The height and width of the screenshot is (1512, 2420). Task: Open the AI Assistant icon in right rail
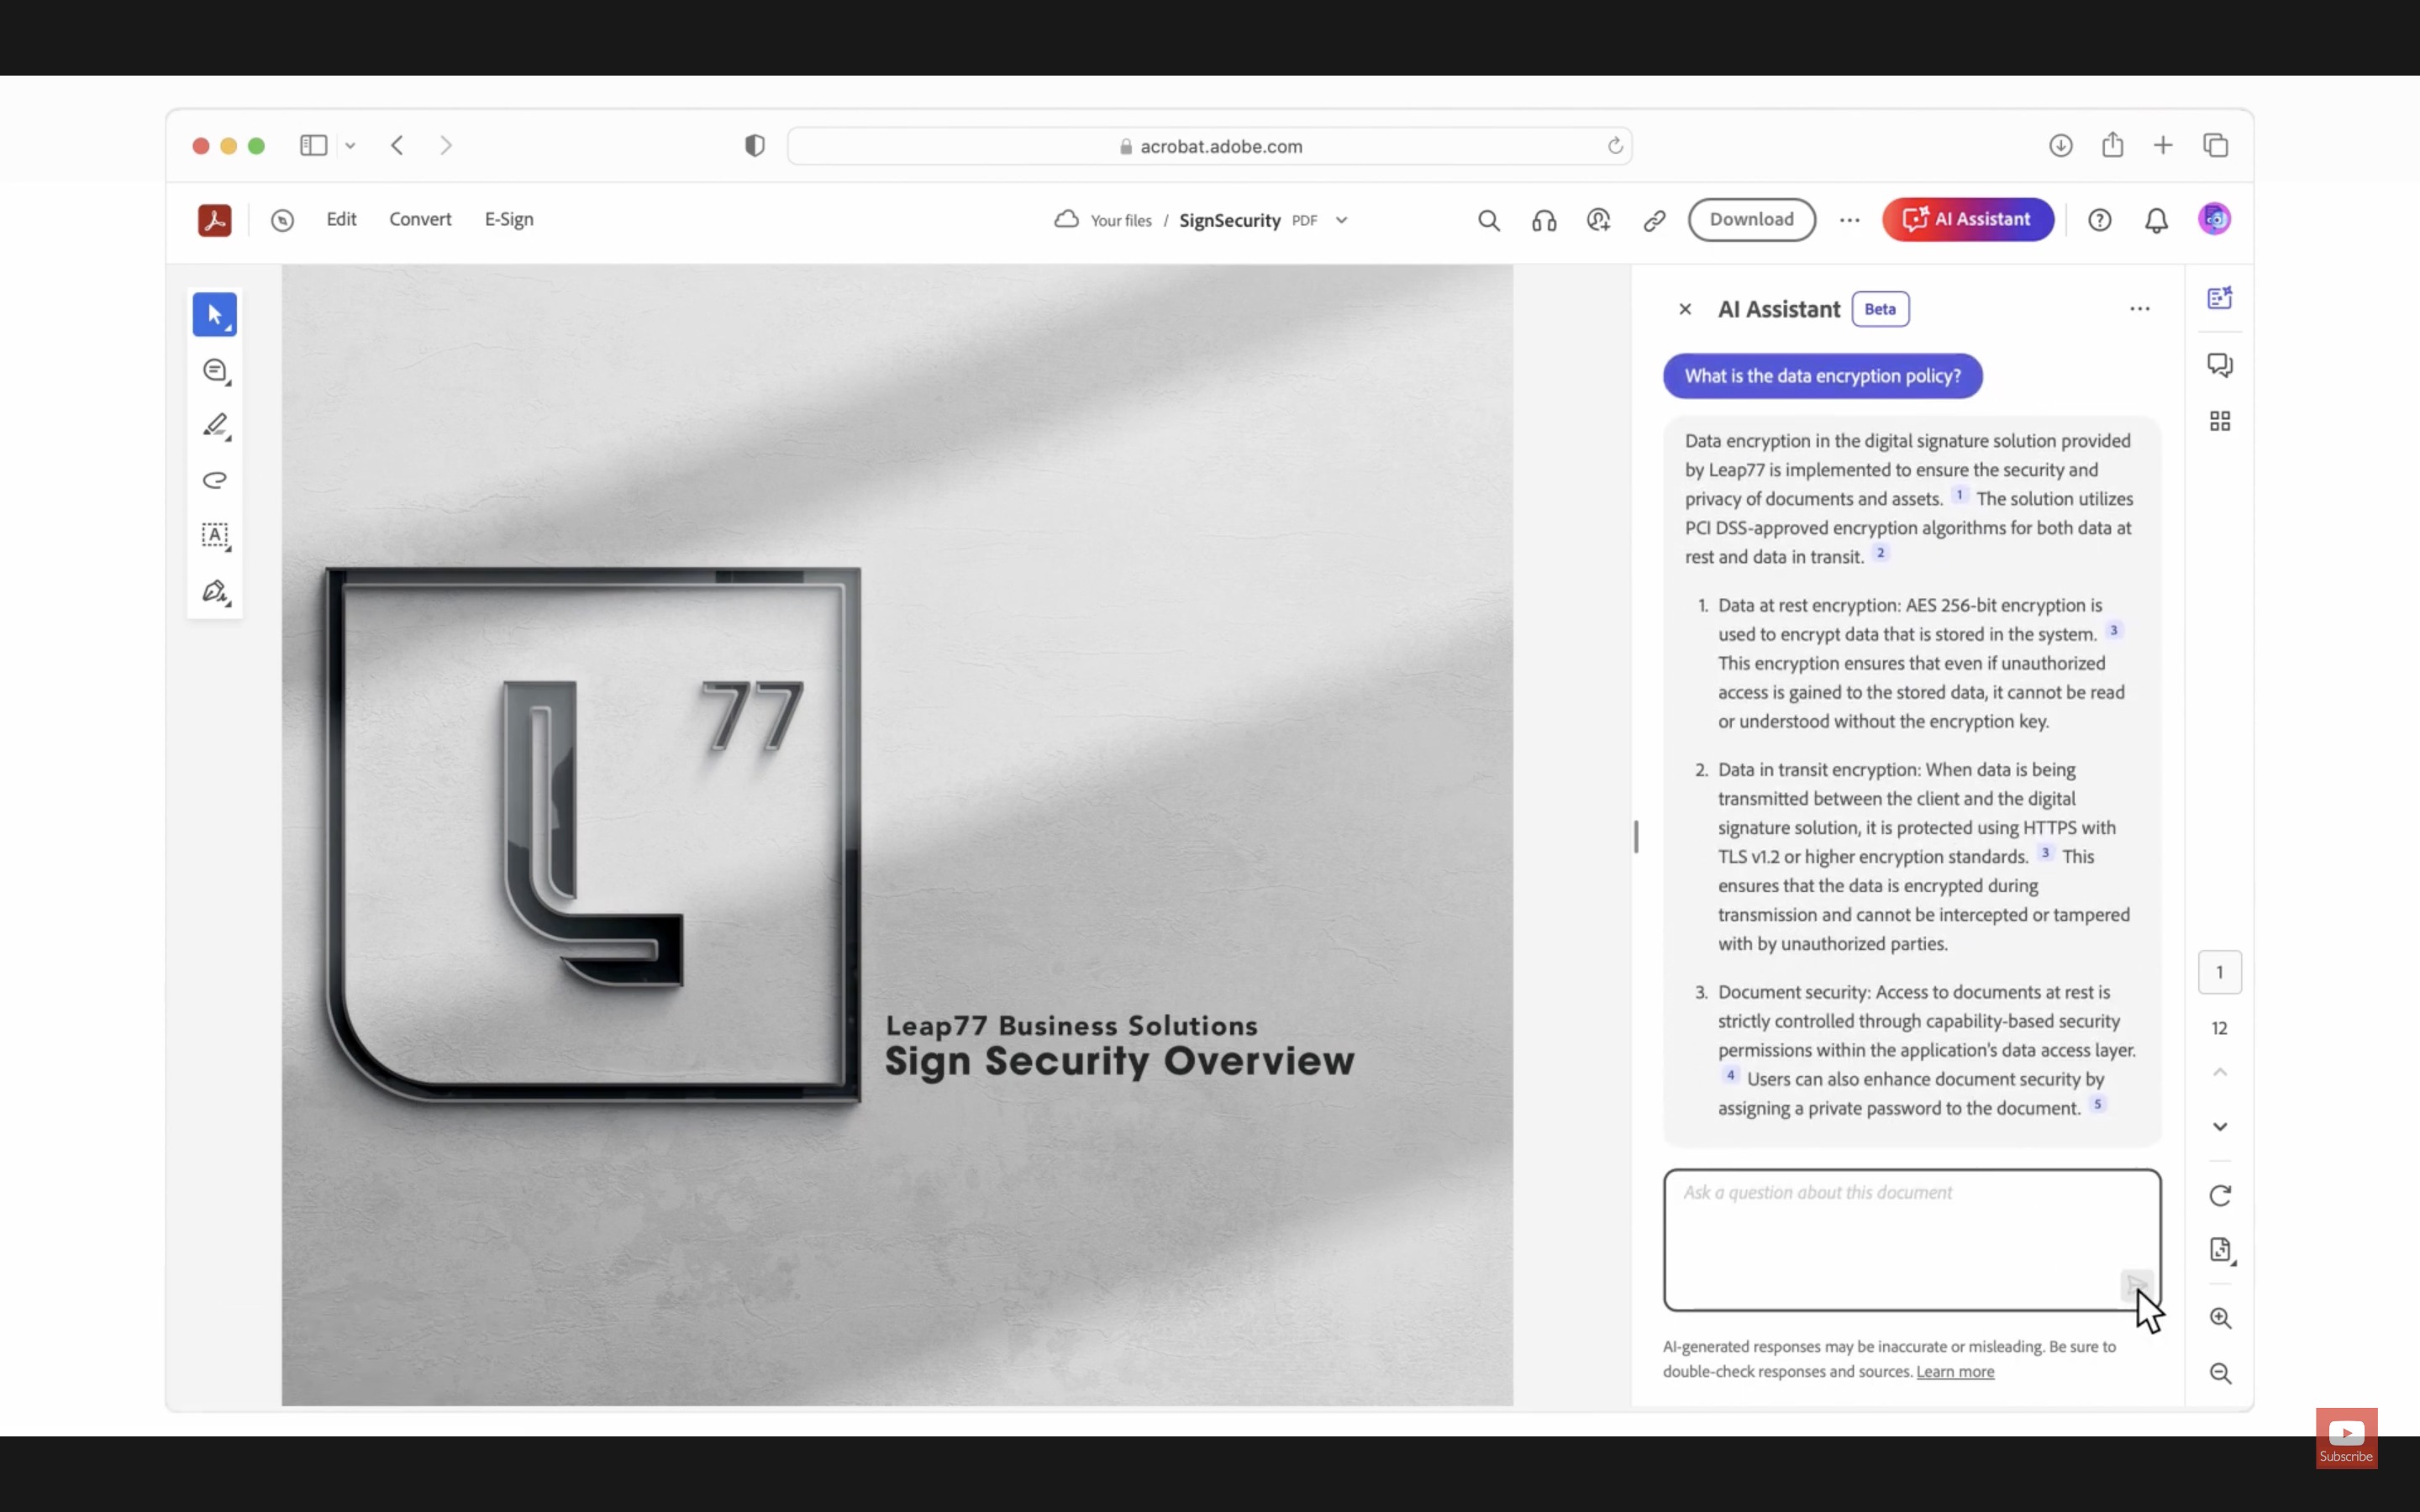(x=2220, y=298)
